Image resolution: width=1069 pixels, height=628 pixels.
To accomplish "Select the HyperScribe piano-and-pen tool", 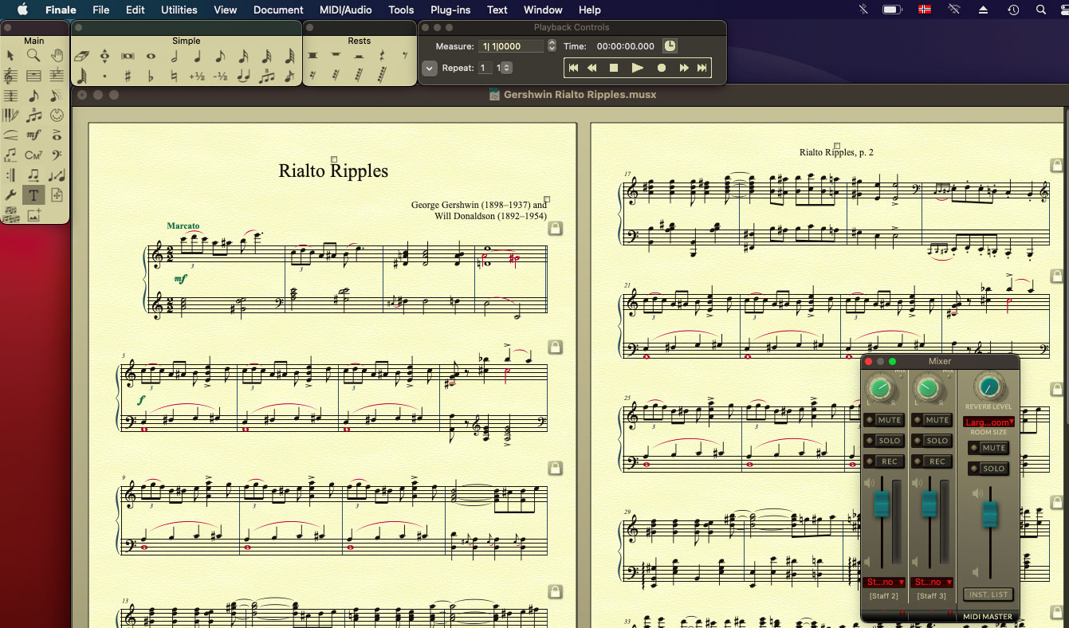I will coord(10,116).
